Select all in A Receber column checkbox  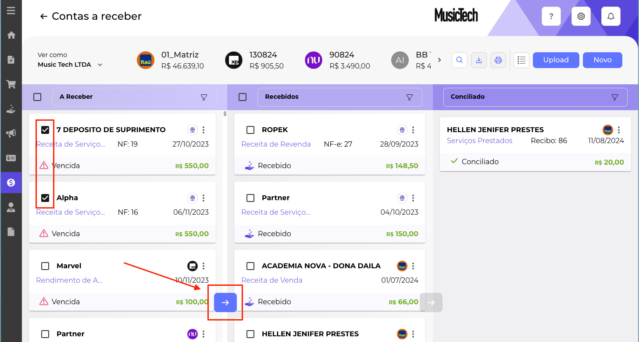coord(37,97)
